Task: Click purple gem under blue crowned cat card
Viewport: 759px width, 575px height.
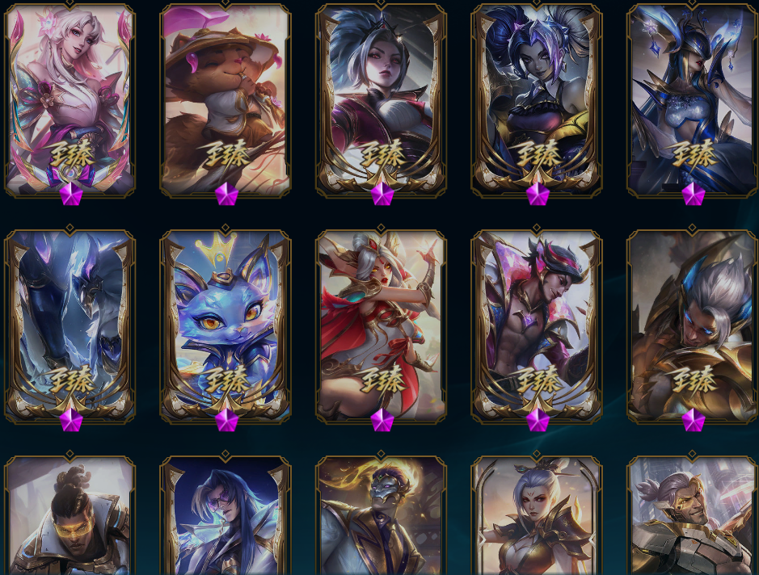Action: pos(226,420)
